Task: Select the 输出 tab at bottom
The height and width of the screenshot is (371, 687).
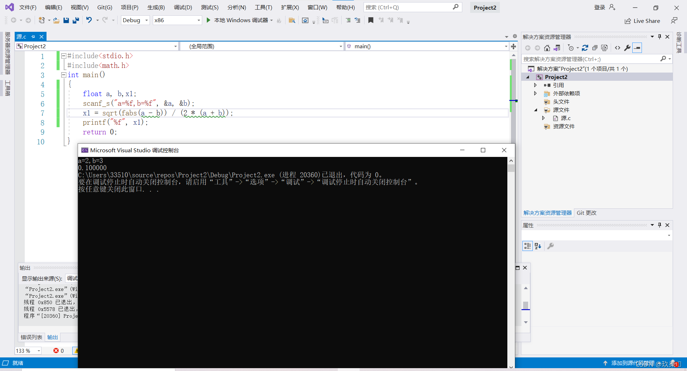Action: pos(53,337)
